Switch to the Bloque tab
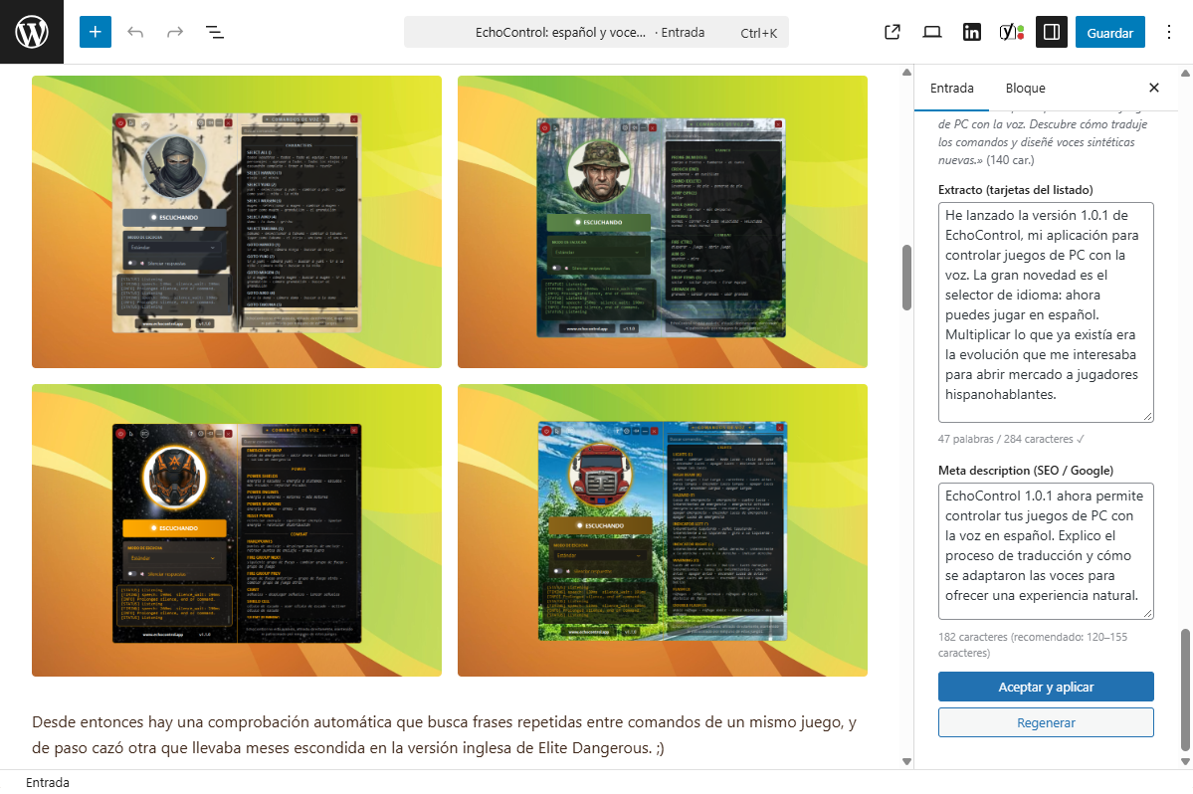Viewport: 1193px width, 794px height. (x=1025, y=88)
